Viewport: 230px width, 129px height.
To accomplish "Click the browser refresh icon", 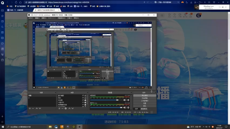I will coord(16,2).
